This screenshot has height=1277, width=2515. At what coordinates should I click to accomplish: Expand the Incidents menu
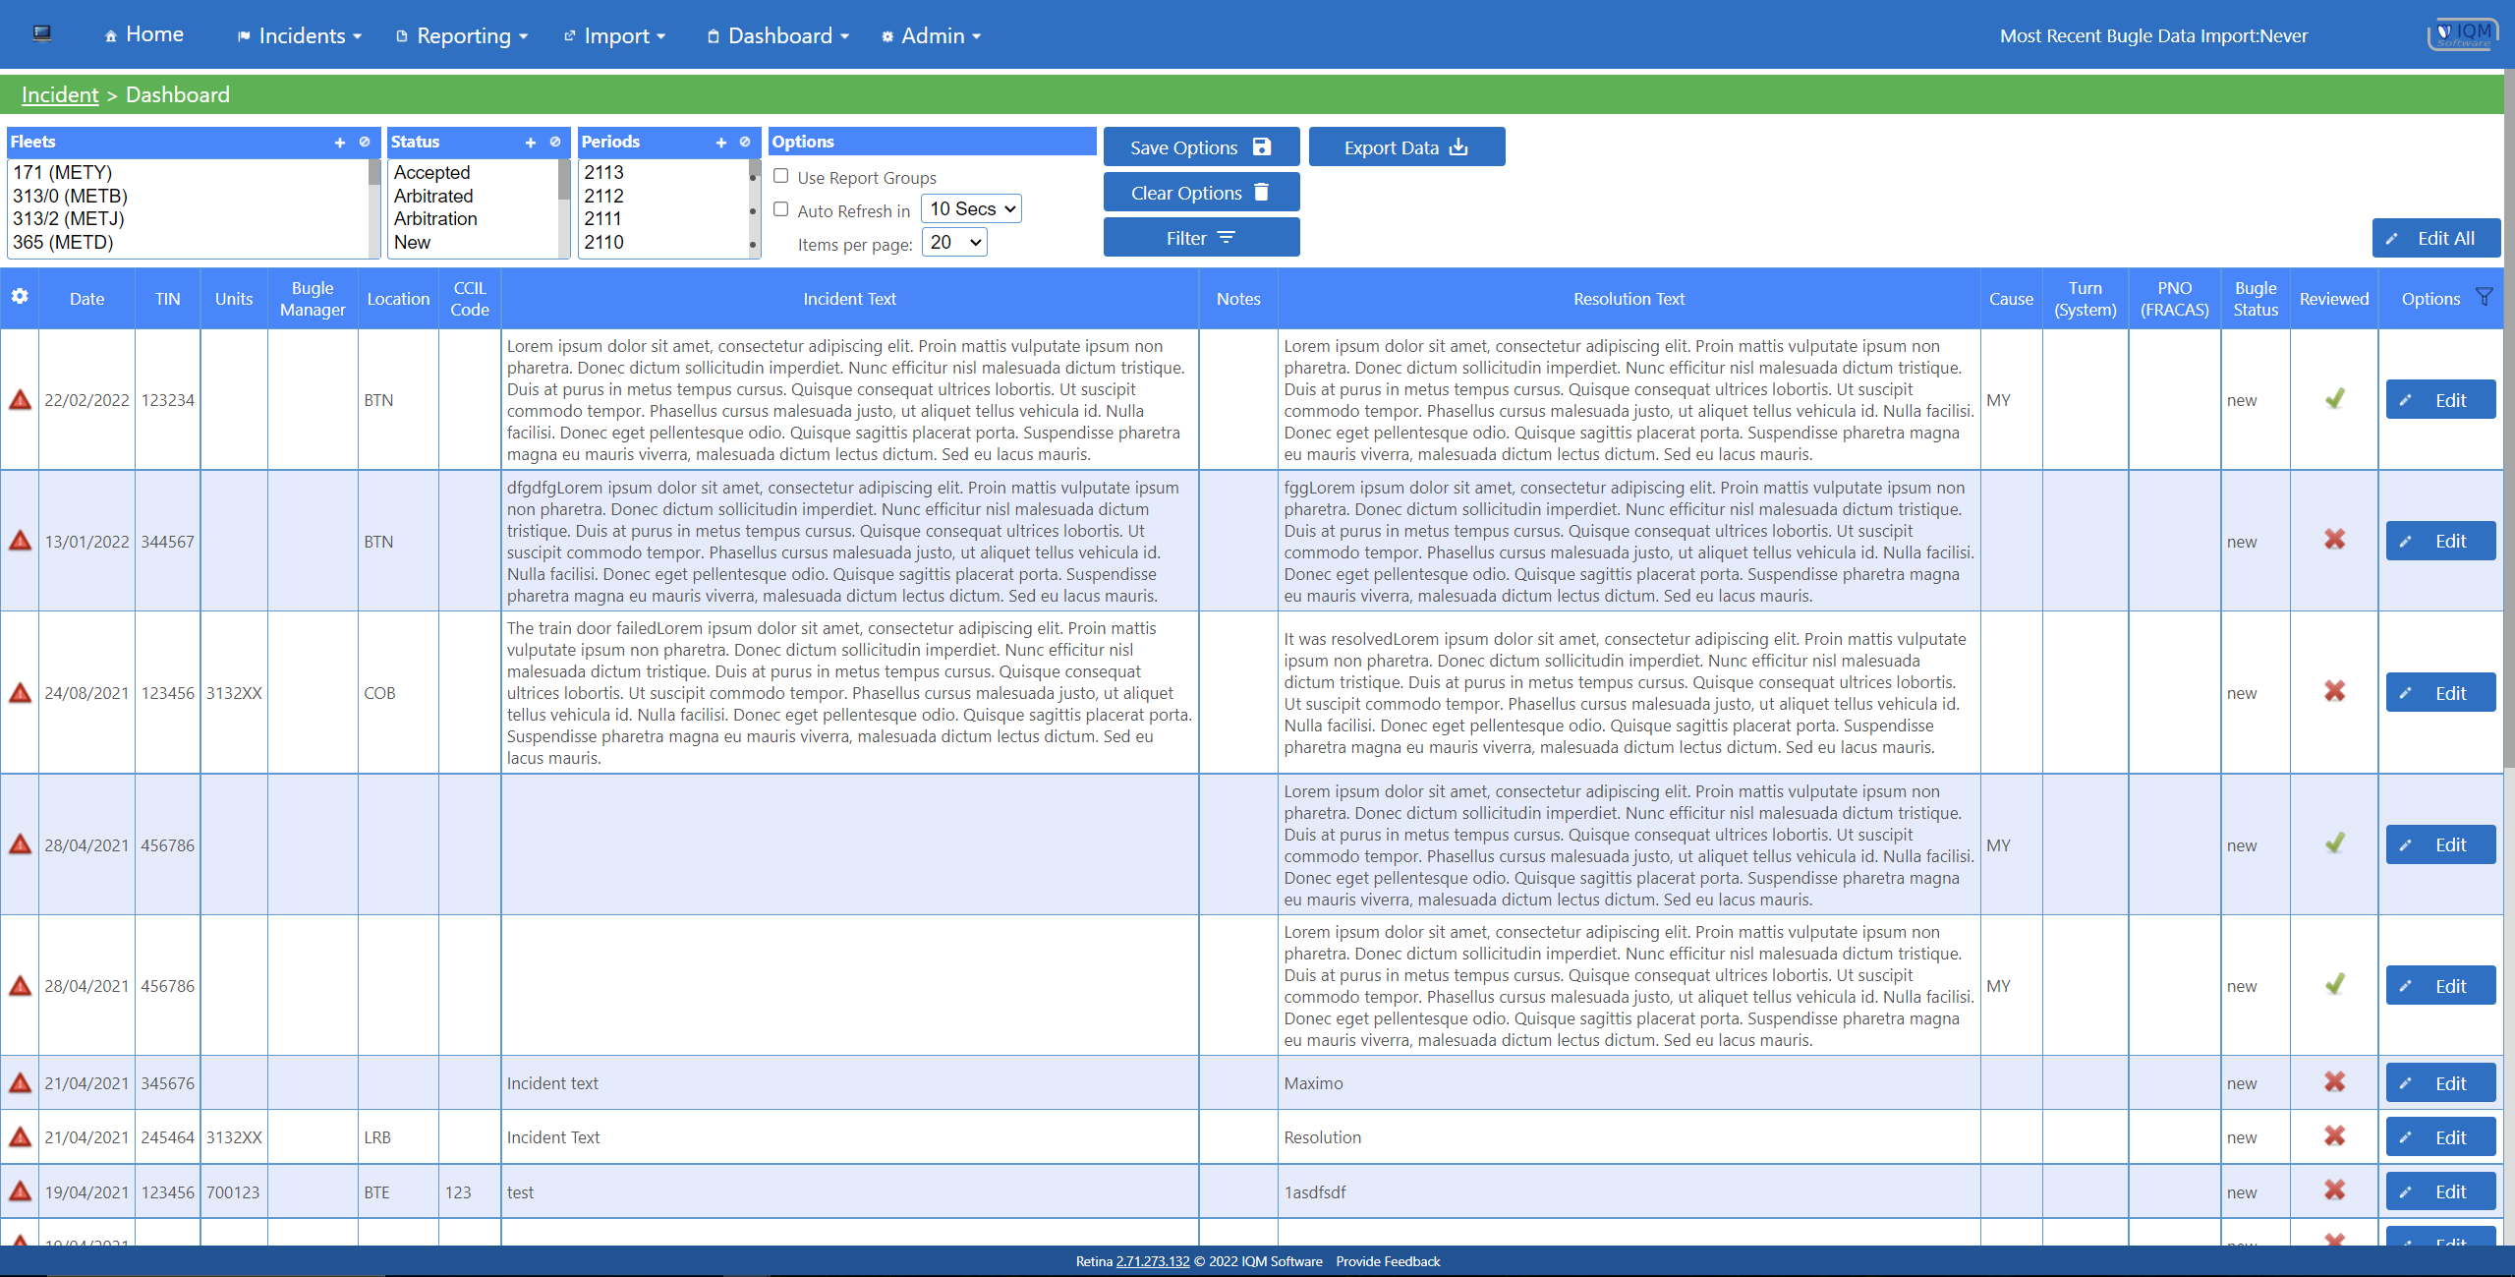pyautogui.click(x=300, y=36)
